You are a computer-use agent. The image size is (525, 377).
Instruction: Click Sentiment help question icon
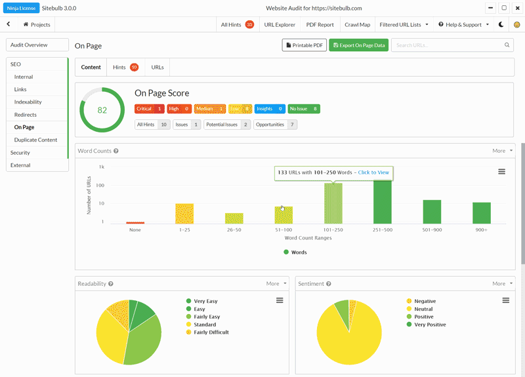click(328, 284)
